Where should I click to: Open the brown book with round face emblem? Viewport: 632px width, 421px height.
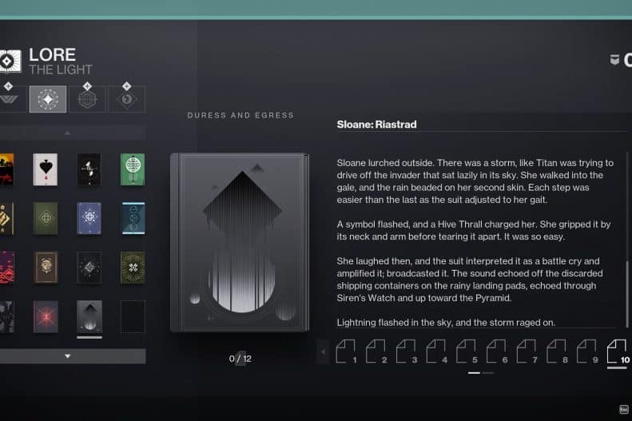[x=46, y=268]
